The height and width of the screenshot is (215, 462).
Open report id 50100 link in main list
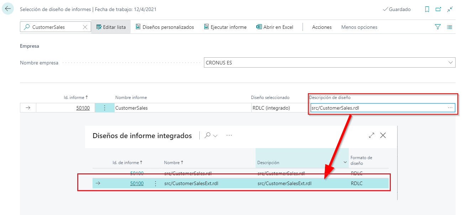click(83, 108)
